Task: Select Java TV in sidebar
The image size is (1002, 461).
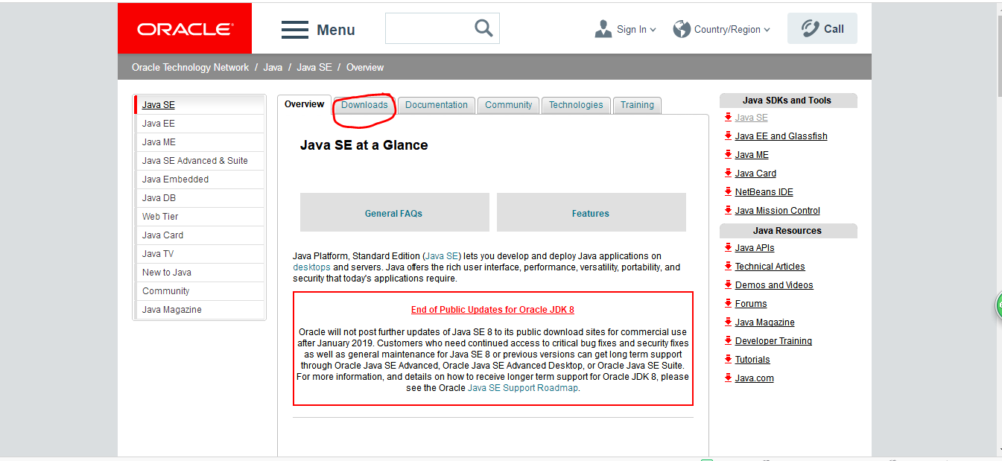Action: pyautogui.click(x=200, y=254)
